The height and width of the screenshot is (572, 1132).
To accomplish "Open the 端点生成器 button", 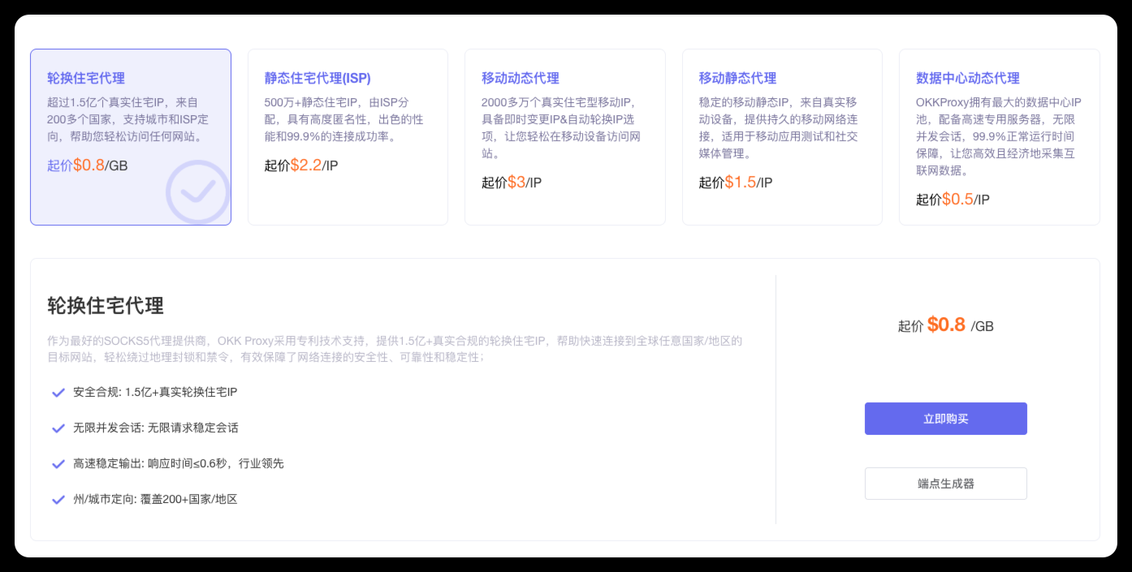I will [945, 484].
